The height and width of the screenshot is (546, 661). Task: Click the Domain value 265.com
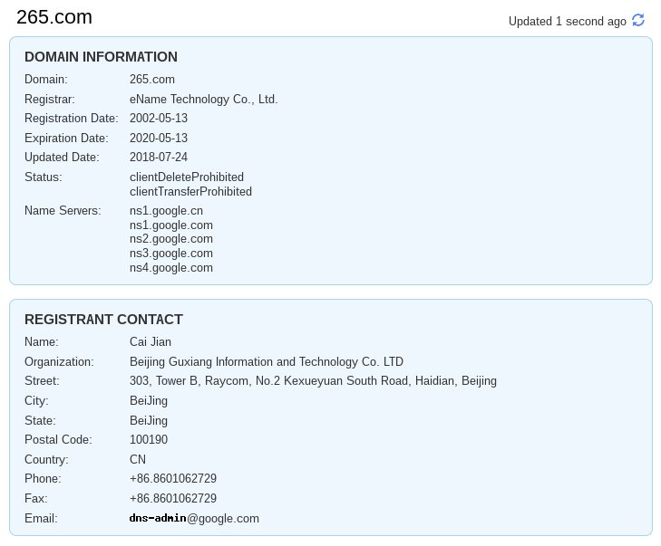(152, 79)
